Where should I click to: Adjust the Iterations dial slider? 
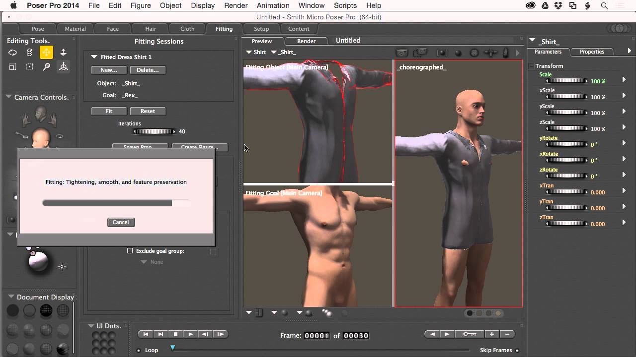[154, 131]
